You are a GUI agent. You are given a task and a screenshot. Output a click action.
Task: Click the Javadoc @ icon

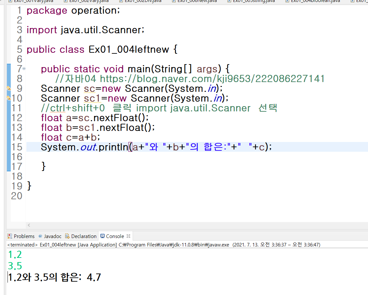coord(40,236)
